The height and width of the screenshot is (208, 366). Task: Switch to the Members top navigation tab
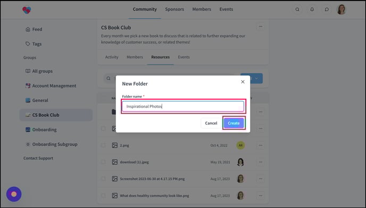(202, 10)
